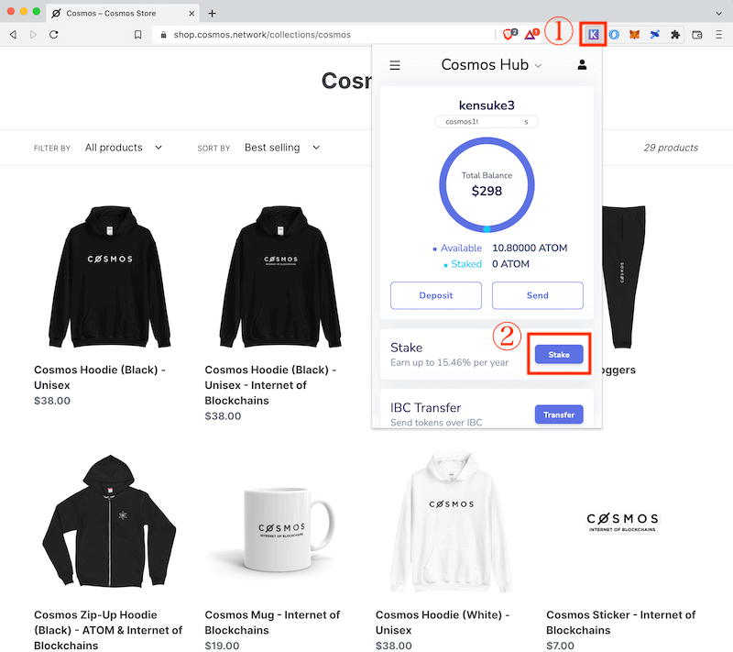Click the Deposit button in Keplr

[x=436, y=295]
